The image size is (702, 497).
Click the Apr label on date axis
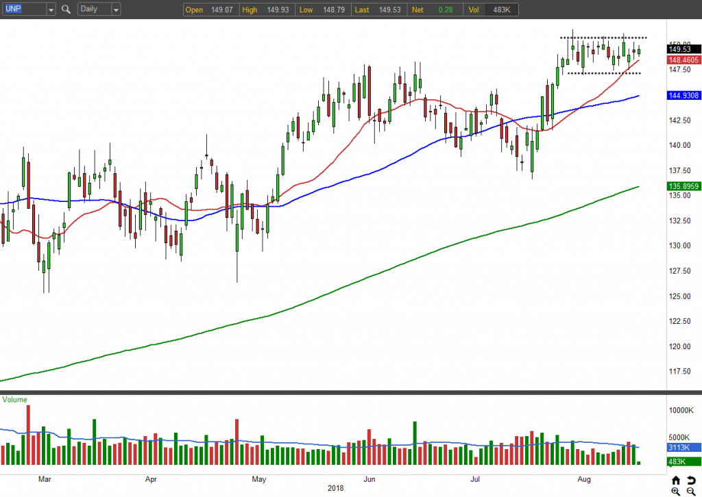click(151, 479)
